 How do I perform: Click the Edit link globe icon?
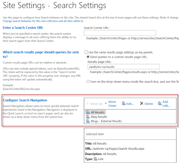pos(124,103)
